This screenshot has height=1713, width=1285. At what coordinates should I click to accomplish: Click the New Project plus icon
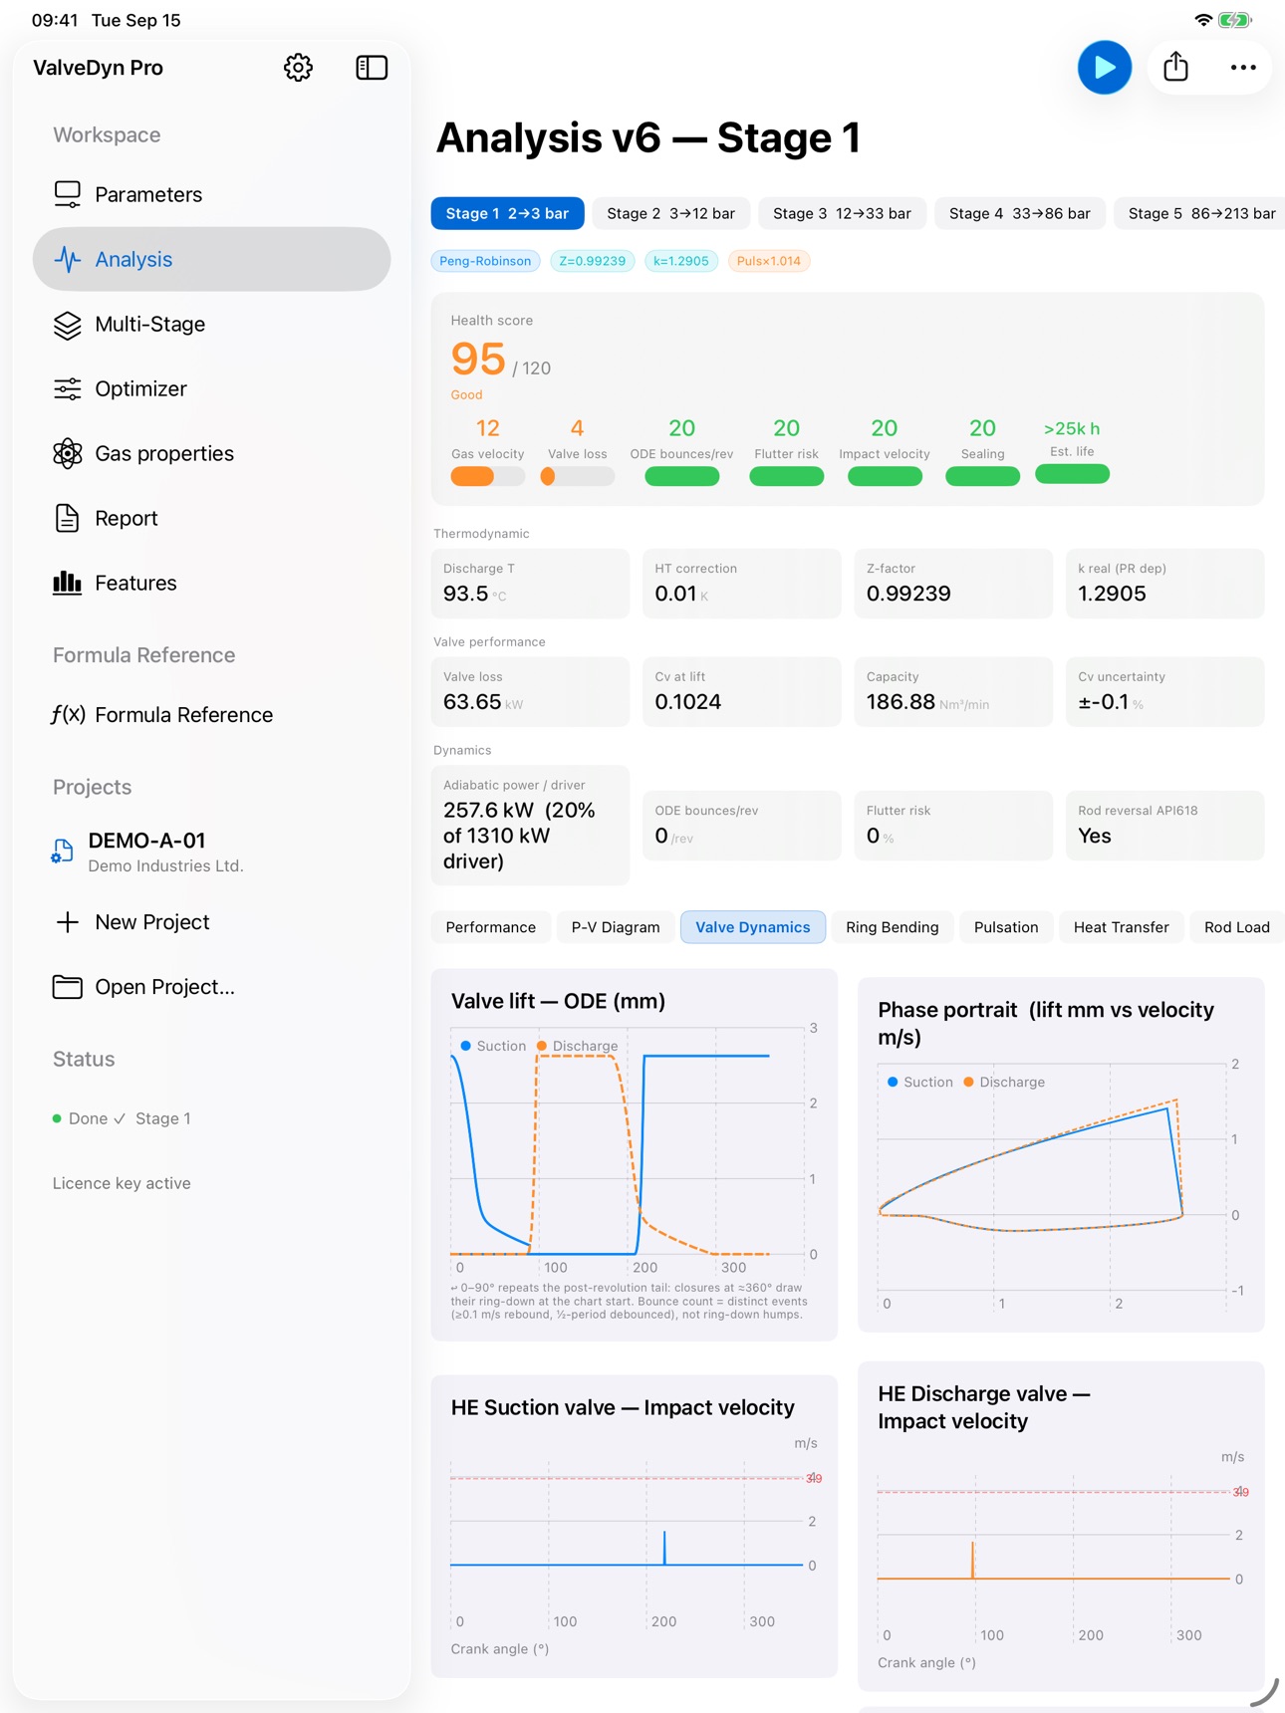tap(67, 922)
